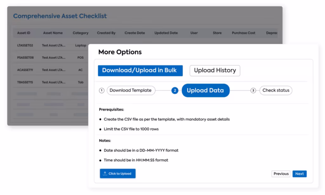The height and width of the screenshot is (195, 325).
Task: Click the Next button
Action: coord(299,174)
